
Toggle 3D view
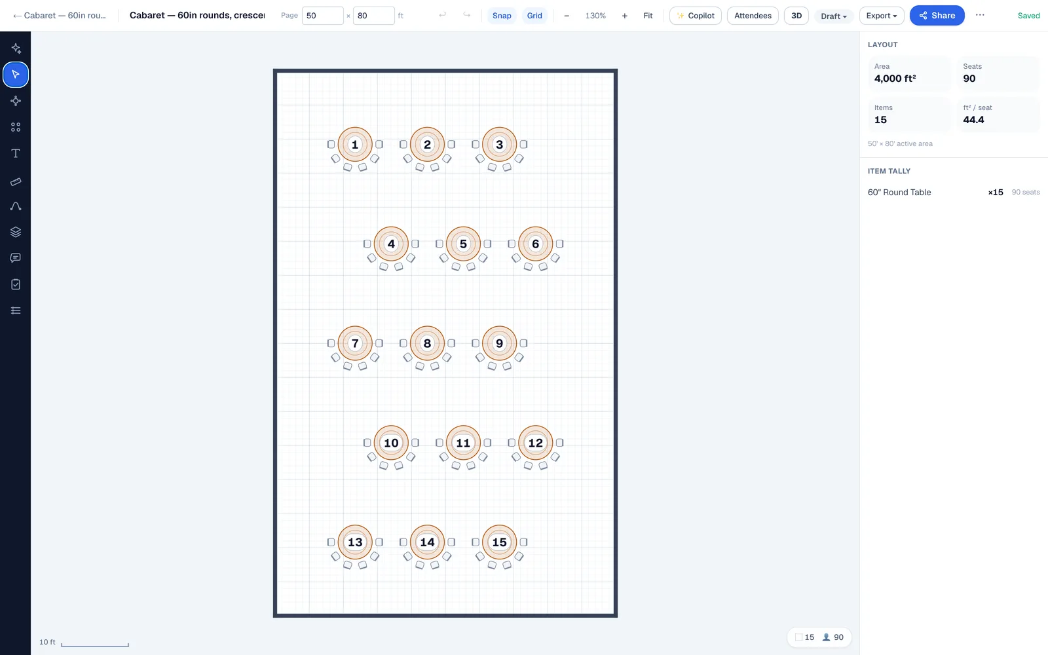point(796,16)
